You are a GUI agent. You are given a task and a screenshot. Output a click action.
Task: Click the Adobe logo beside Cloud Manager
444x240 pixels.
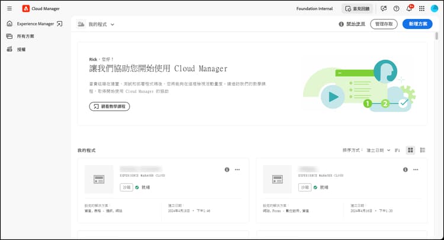(26, 8)
